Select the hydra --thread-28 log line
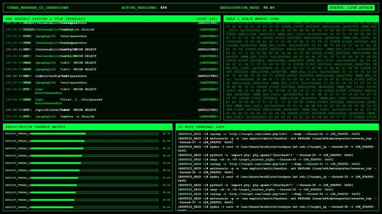 click(277, 149)
